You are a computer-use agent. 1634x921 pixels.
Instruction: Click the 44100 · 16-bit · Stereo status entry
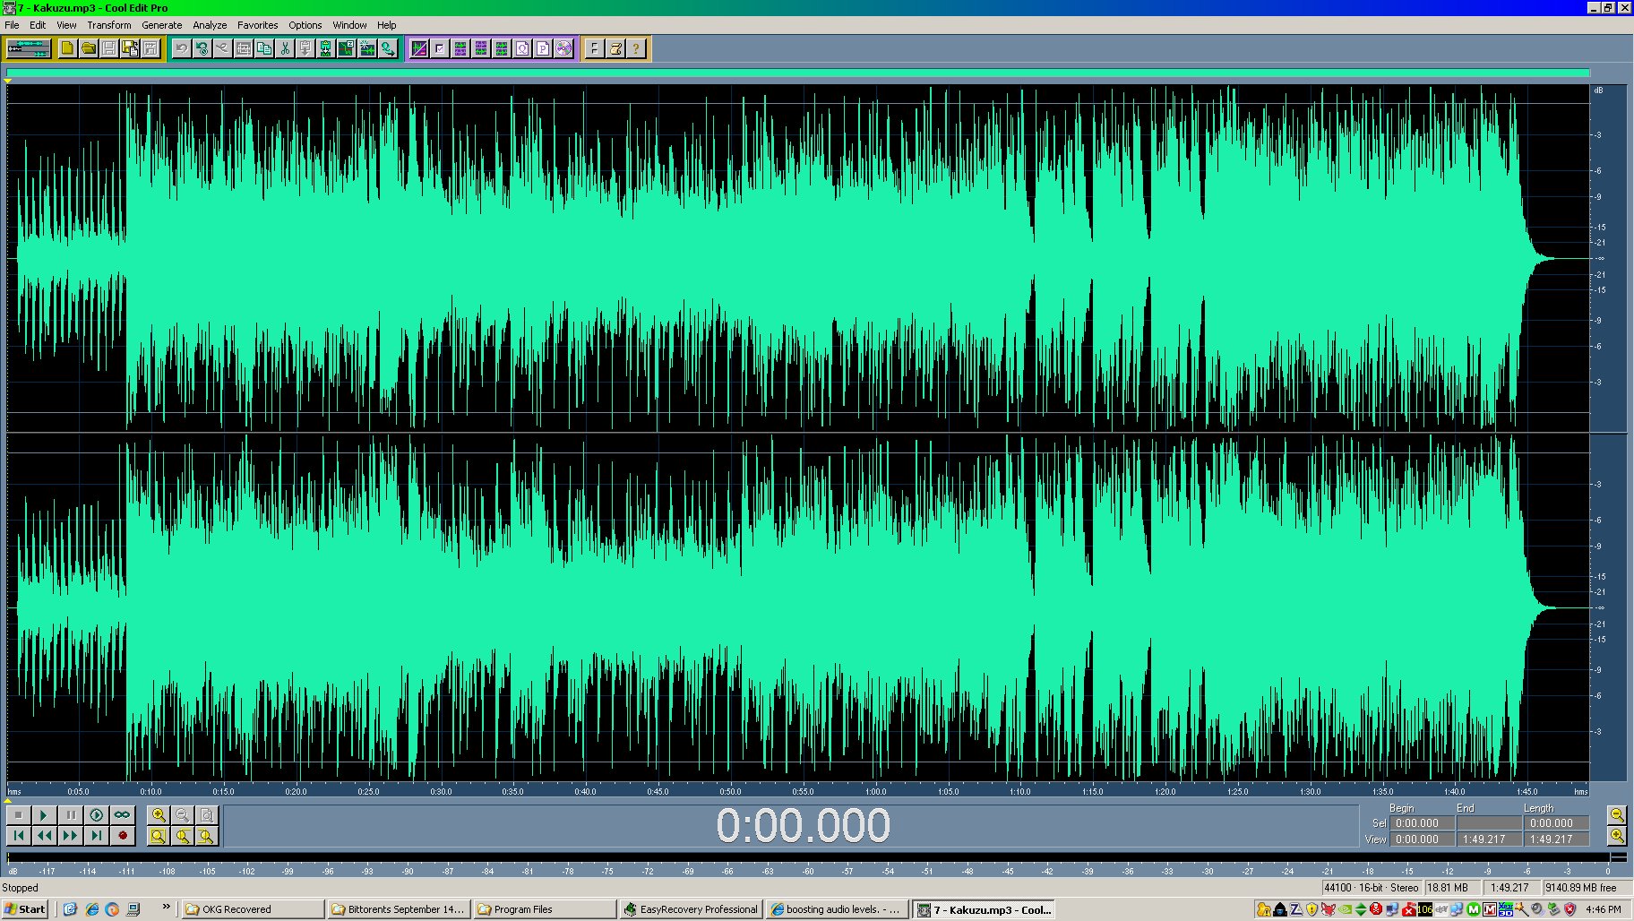tap(1372, 888)
